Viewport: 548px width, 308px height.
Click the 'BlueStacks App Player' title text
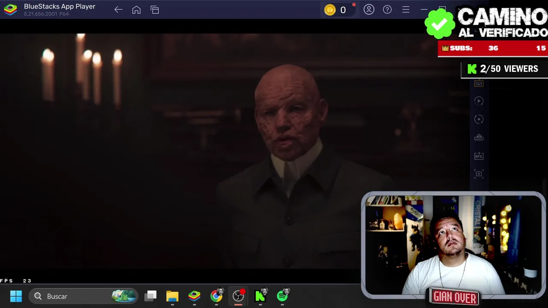point(60,6)
